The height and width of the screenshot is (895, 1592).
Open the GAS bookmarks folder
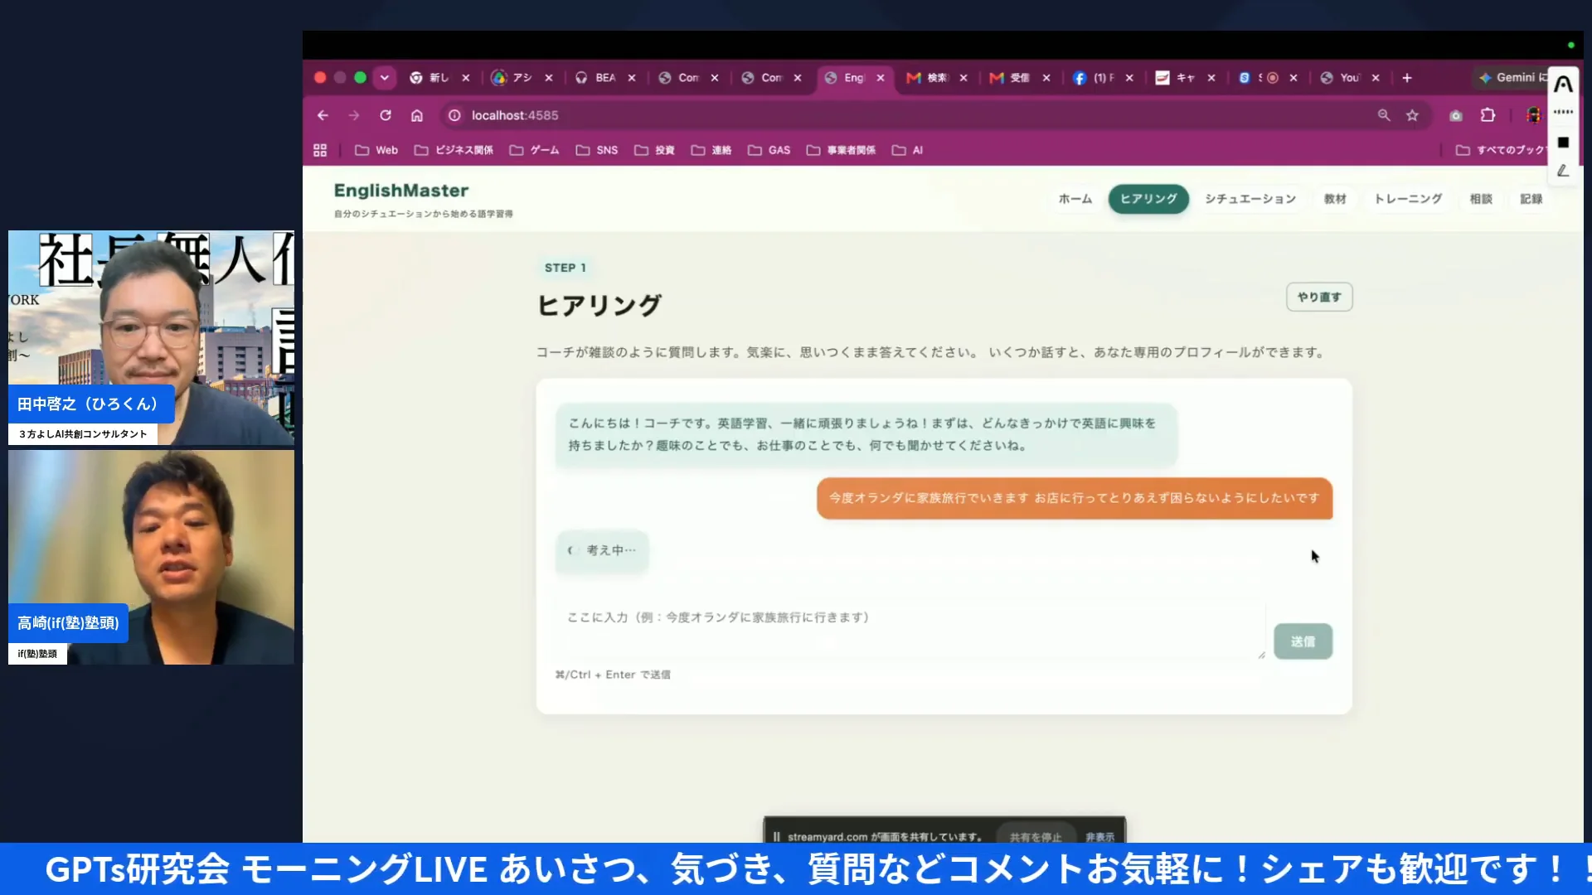point(769,150)
